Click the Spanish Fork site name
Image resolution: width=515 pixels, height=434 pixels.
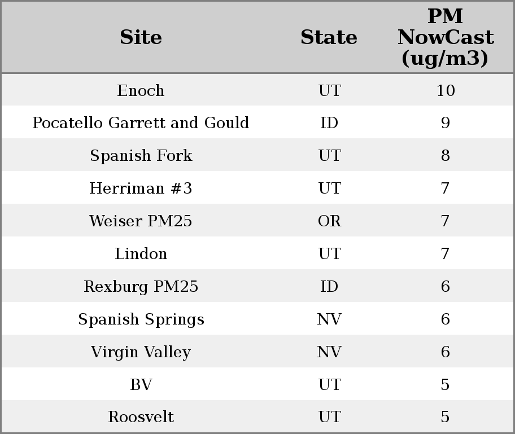tap(141, 156)
